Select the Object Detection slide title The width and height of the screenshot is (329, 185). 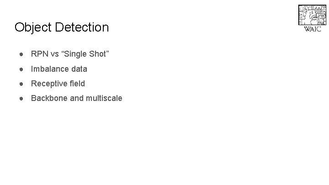pos(62,27)
